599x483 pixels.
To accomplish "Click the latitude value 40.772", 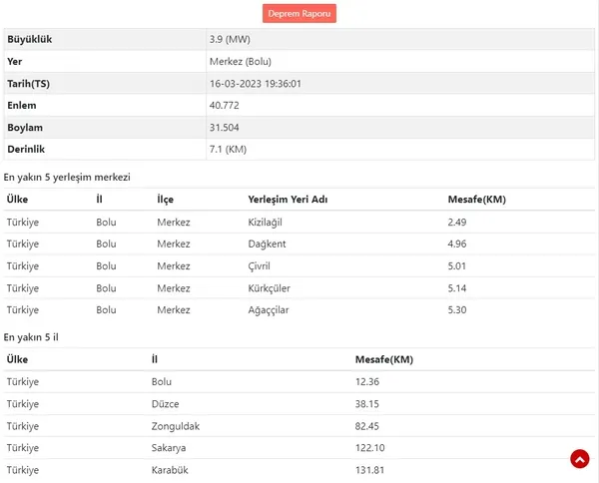I will (224, 105).
